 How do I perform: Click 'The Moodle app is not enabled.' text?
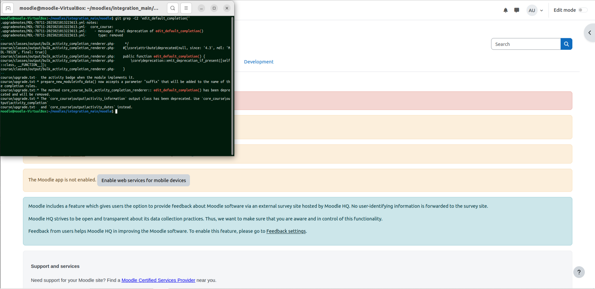point(62,180)
